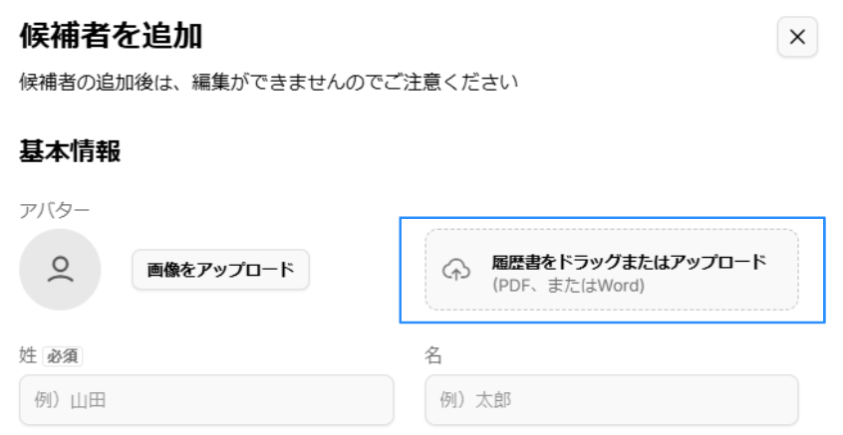Click the 基本情報 section heading
This screenshot has height=435, width=843.
coord(70,152)
